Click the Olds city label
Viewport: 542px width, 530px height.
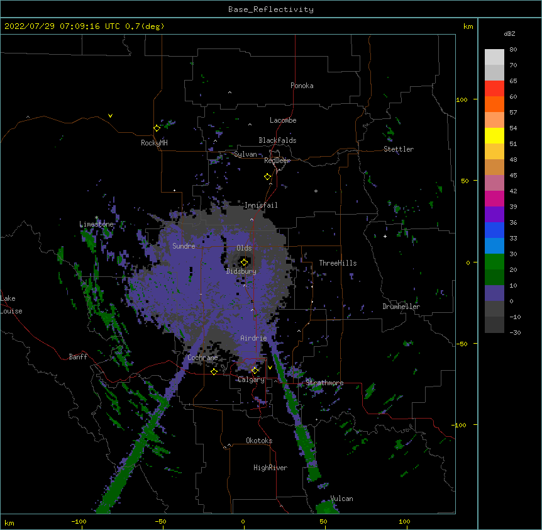pyautogui.click(x=244, y=248)
